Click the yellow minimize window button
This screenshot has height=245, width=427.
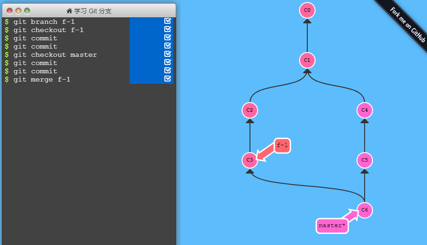pyautogui.click(x=18, y=11)
